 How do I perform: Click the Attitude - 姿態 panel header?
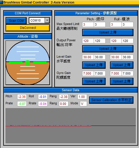coord(28,36)
